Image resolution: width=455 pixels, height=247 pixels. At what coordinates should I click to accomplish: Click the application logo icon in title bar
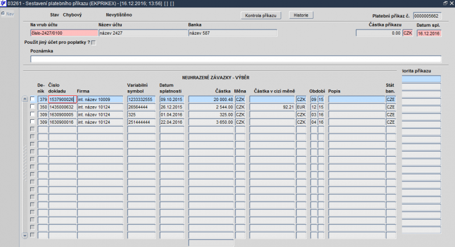(x=3, y=3)
